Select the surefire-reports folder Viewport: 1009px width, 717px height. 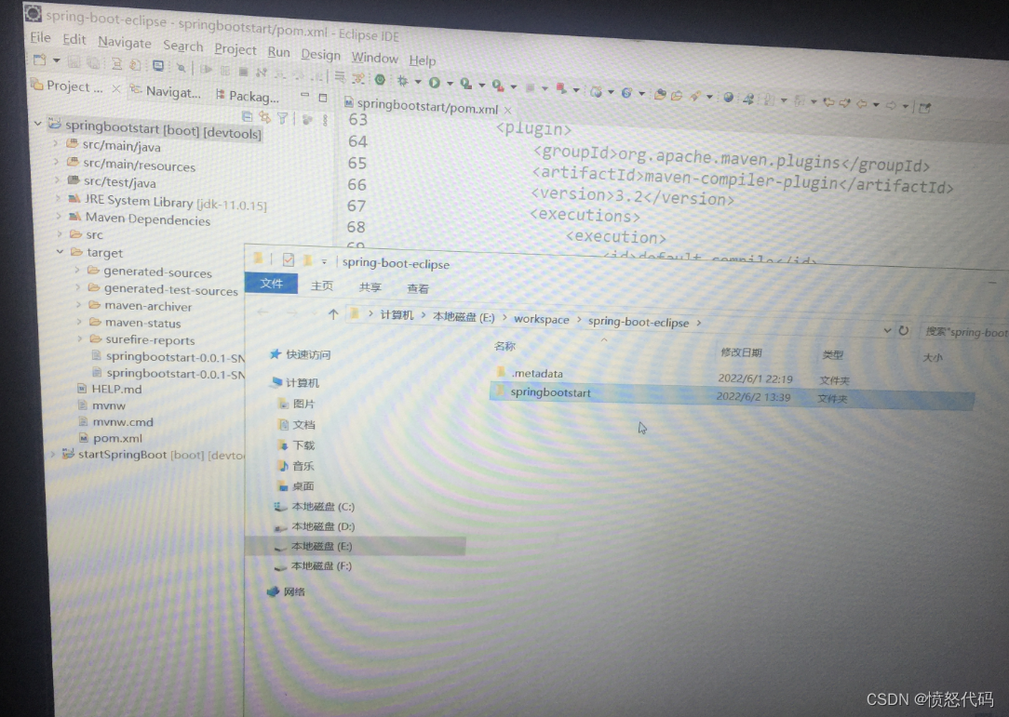click(150, 339)
